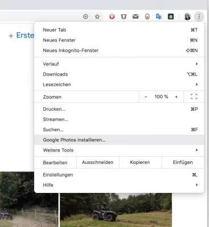Image resolution: width=209 pixels, height=227 pixels.
Task: Click the shield extension icon
Action: click(124, 16)
